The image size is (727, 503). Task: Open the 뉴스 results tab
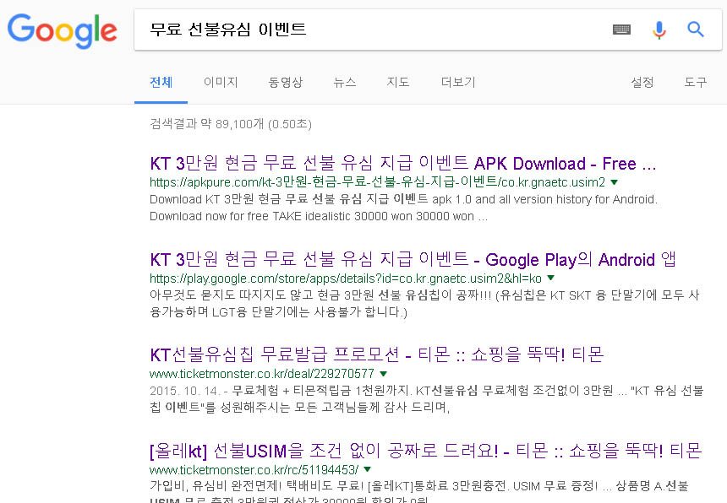coord(344,82)
